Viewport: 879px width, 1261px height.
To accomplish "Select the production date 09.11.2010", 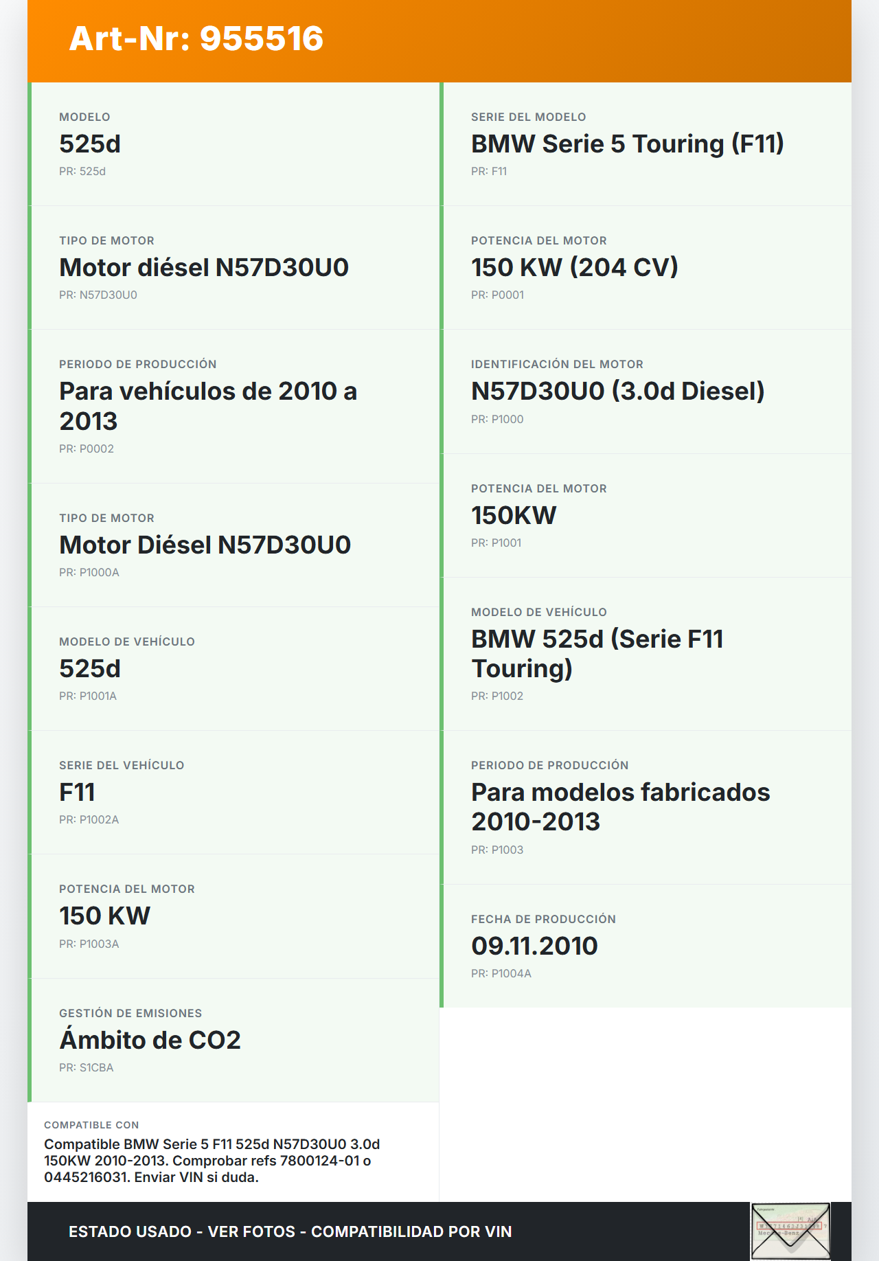I will tap(534, 946).
